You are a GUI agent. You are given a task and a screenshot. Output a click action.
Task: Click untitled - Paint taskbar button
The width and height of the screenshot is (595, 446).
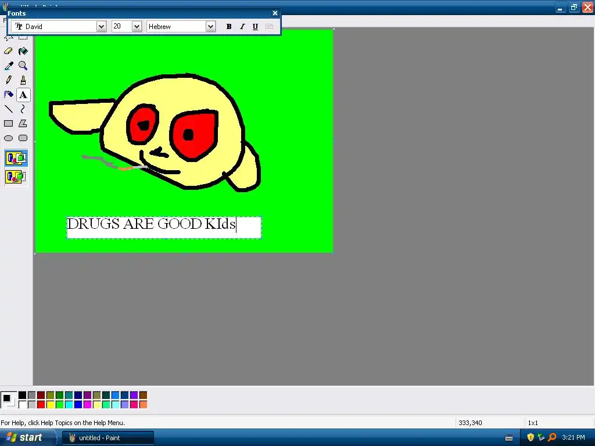pyautogui.click(x=108, y=438)
